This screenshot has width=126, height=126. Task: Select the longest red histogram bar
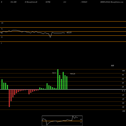click(x=9, y=98)
